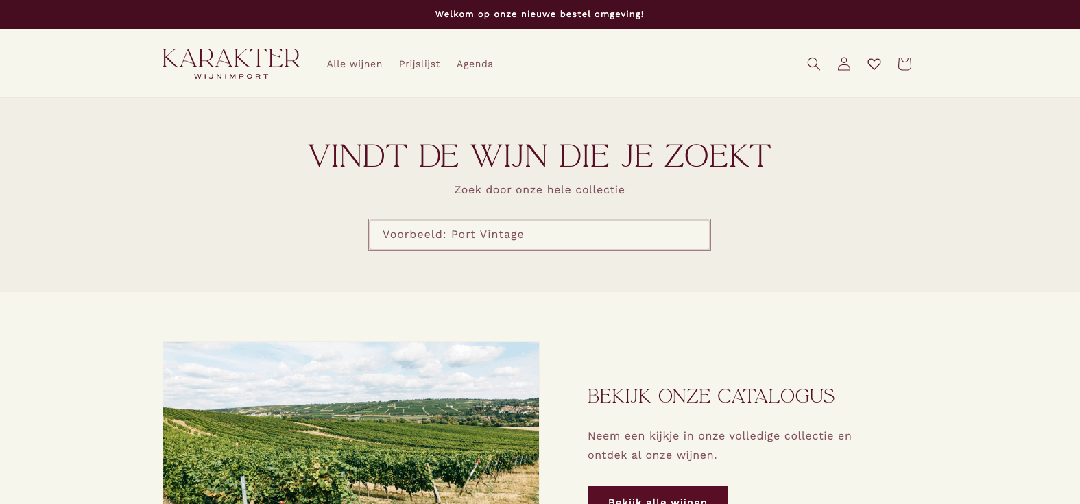Viewport: 1080px width, 504px height.
Task: Open the shopping cart icon
Action: pos(904,64)
